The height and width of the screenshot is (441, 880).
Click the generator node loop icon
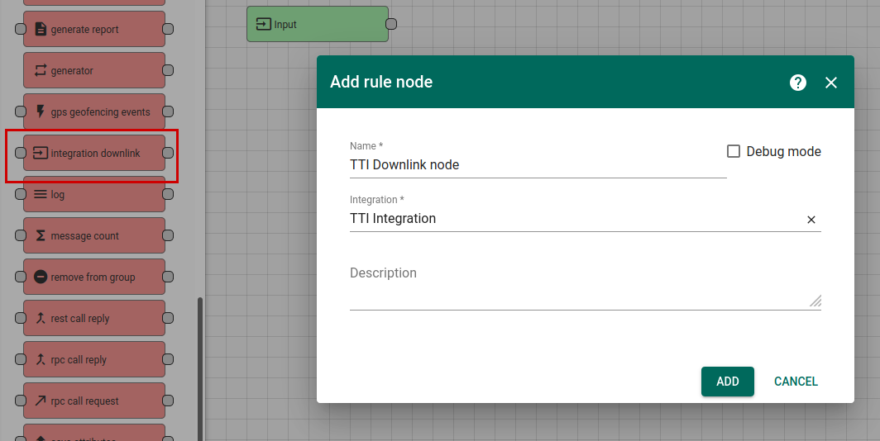(41, 70)
